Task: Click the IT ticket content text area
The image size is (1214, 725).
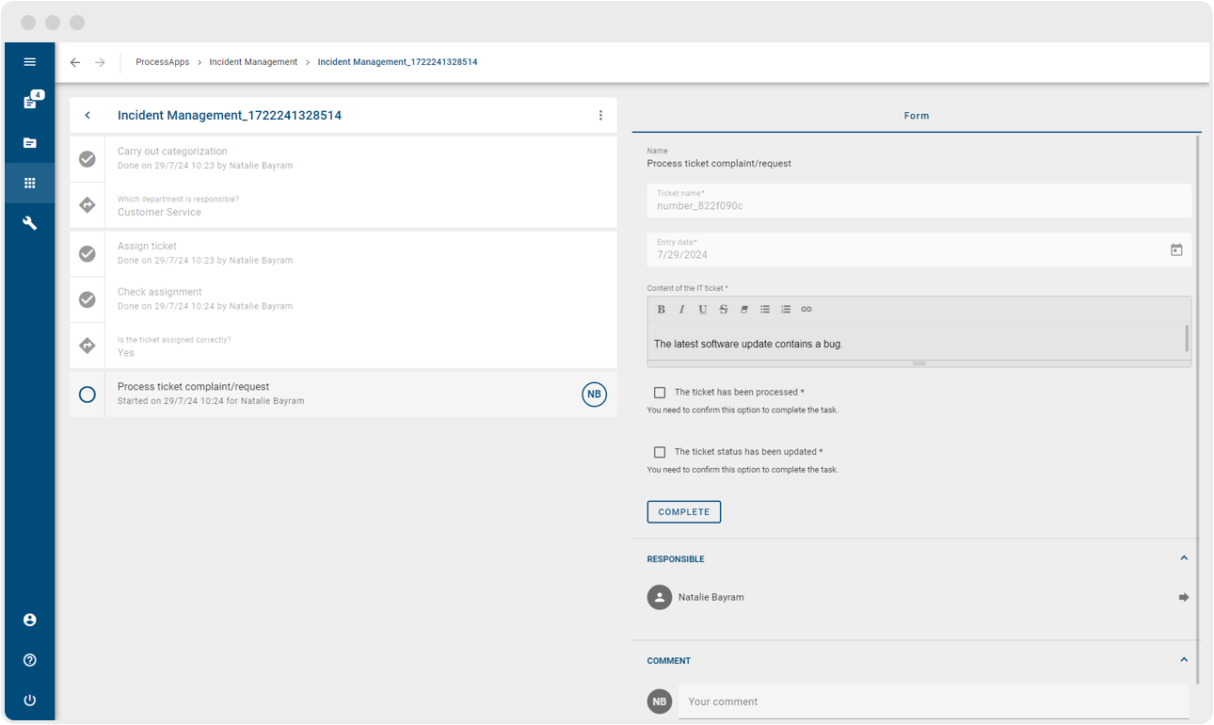Action: pos(916,344)
